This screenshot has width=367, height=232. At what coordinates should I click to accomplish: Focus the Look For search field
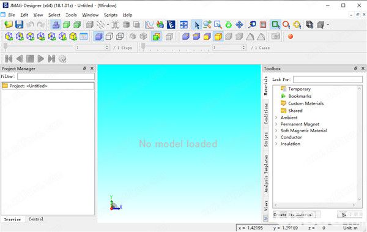click(x=328, y=80)
